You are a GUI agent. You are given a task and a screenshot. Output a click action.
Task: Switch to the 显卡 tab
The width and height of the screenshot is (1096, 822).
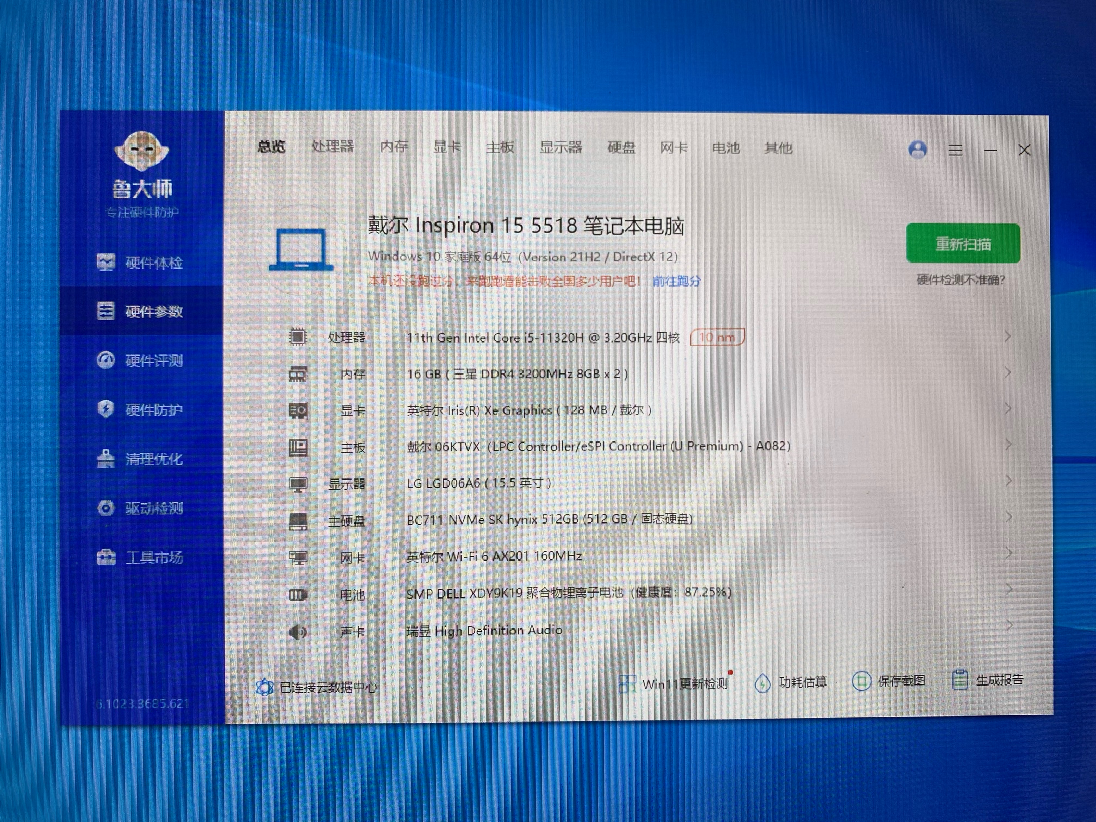pos(446,147)
